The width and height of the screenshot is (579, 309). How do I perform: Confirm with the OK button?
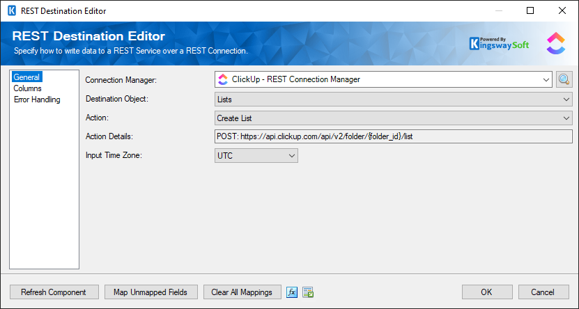click(487, 292)
